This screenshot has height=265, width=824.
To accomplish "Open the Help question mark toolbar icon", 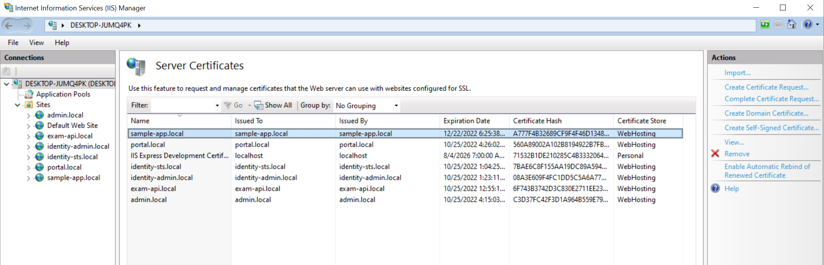I will click(x=807, y=24).
